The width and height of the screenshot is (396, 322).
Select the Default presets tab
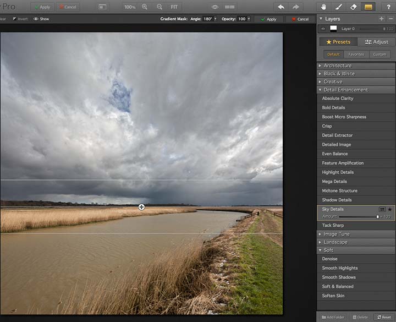pos(333,54)
